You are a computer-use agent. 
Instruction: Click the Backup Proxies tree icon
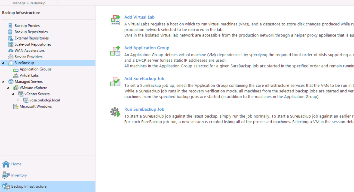pyautogui.click(x=10, y=26)
